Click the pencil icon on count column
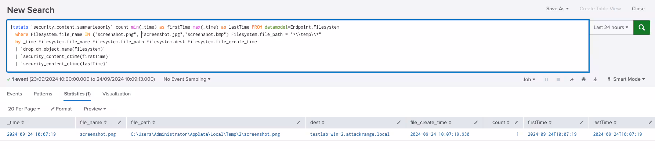655x149 pixels. (x=516, y=123)
